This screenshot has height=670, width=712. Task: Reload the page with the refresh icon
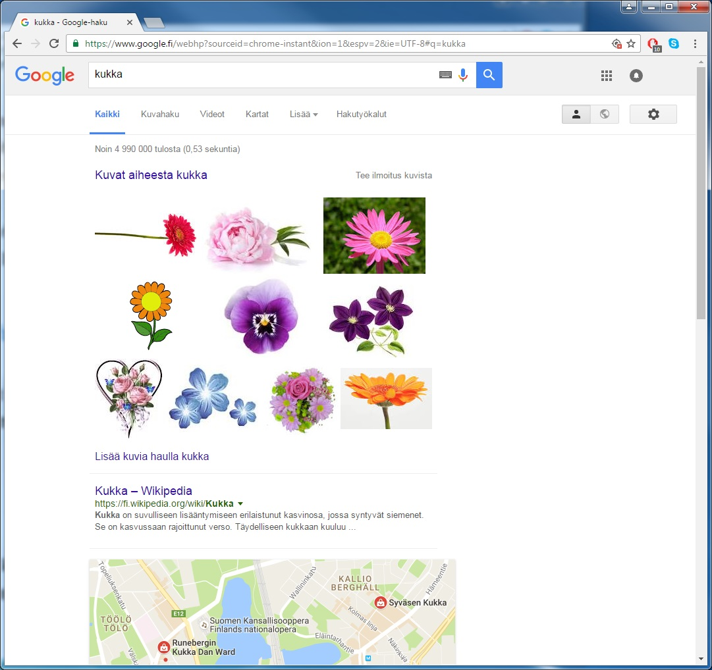54,43
